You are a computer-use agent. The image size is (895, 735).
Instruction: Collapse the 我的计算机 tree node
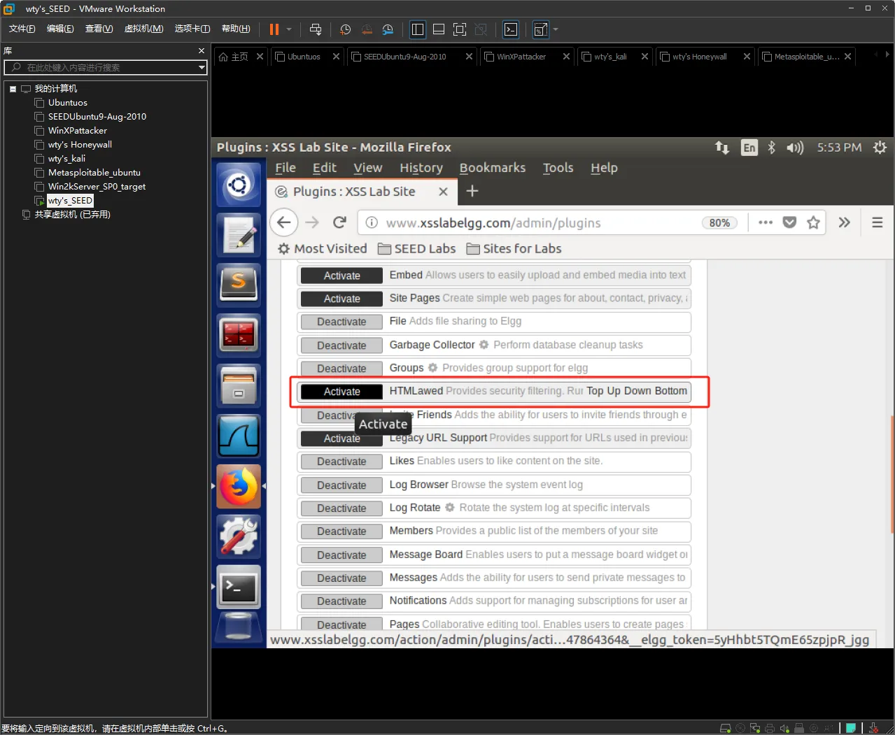point(13,89)
